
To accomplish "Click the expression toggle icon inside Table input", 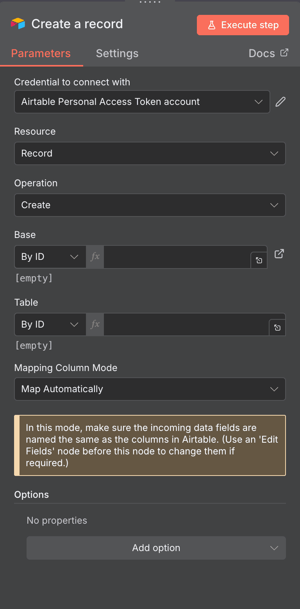I will 277,328.
